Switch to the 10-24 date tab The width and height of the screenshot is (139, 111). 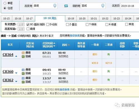[128, 19]
